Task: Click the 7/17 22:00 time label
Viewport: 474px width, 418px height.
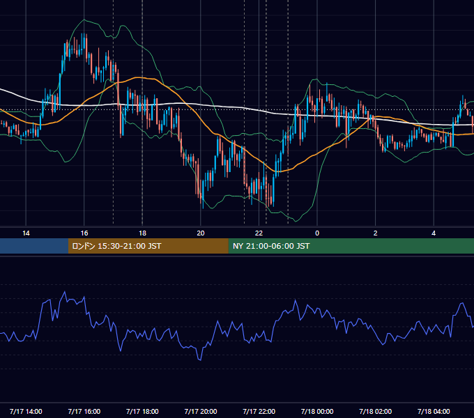Action: click(259, 411)
